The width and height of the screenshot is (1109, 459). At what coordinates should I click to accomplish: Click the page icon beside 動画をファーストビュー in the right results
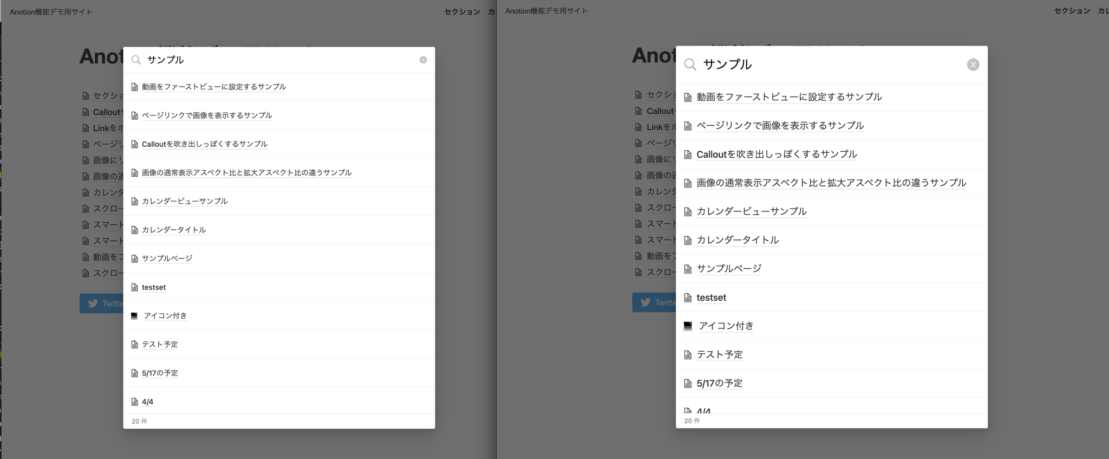(x=688, y=98)
